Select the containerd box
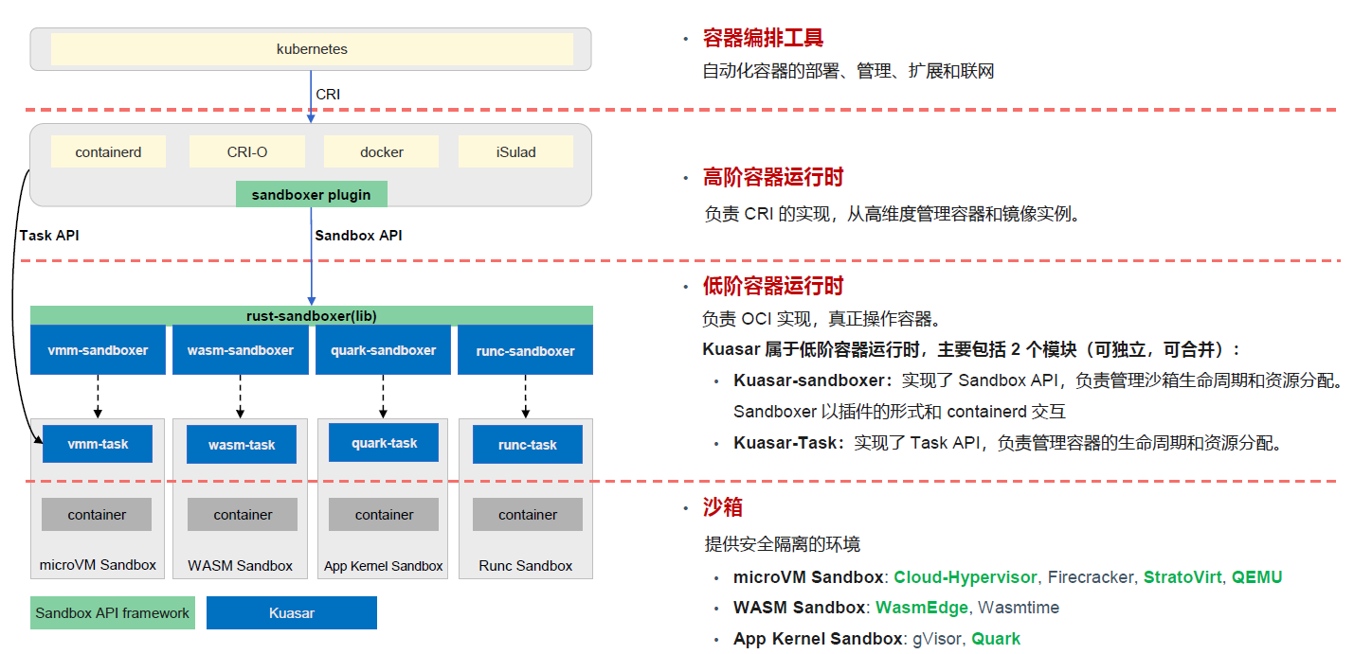The image size is (1372, 654). (x=108, y=151)
